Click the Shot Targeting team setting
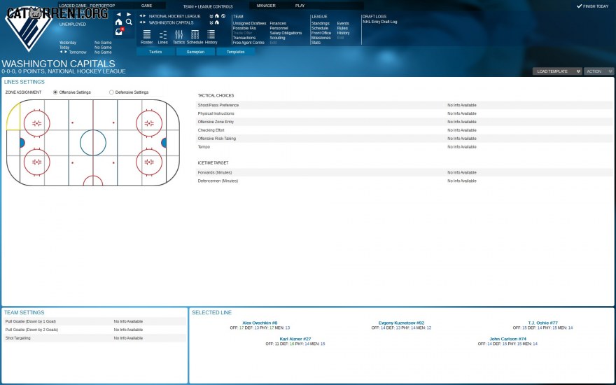 94,338
